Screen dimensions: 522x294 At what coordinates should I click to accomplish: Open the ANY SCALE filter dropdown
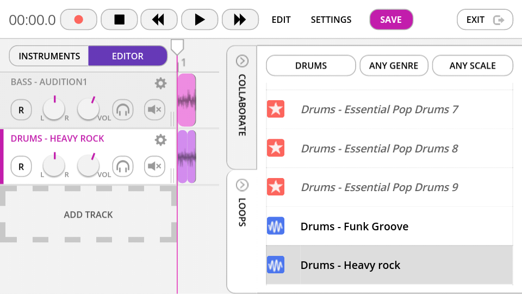pos(472,66)
